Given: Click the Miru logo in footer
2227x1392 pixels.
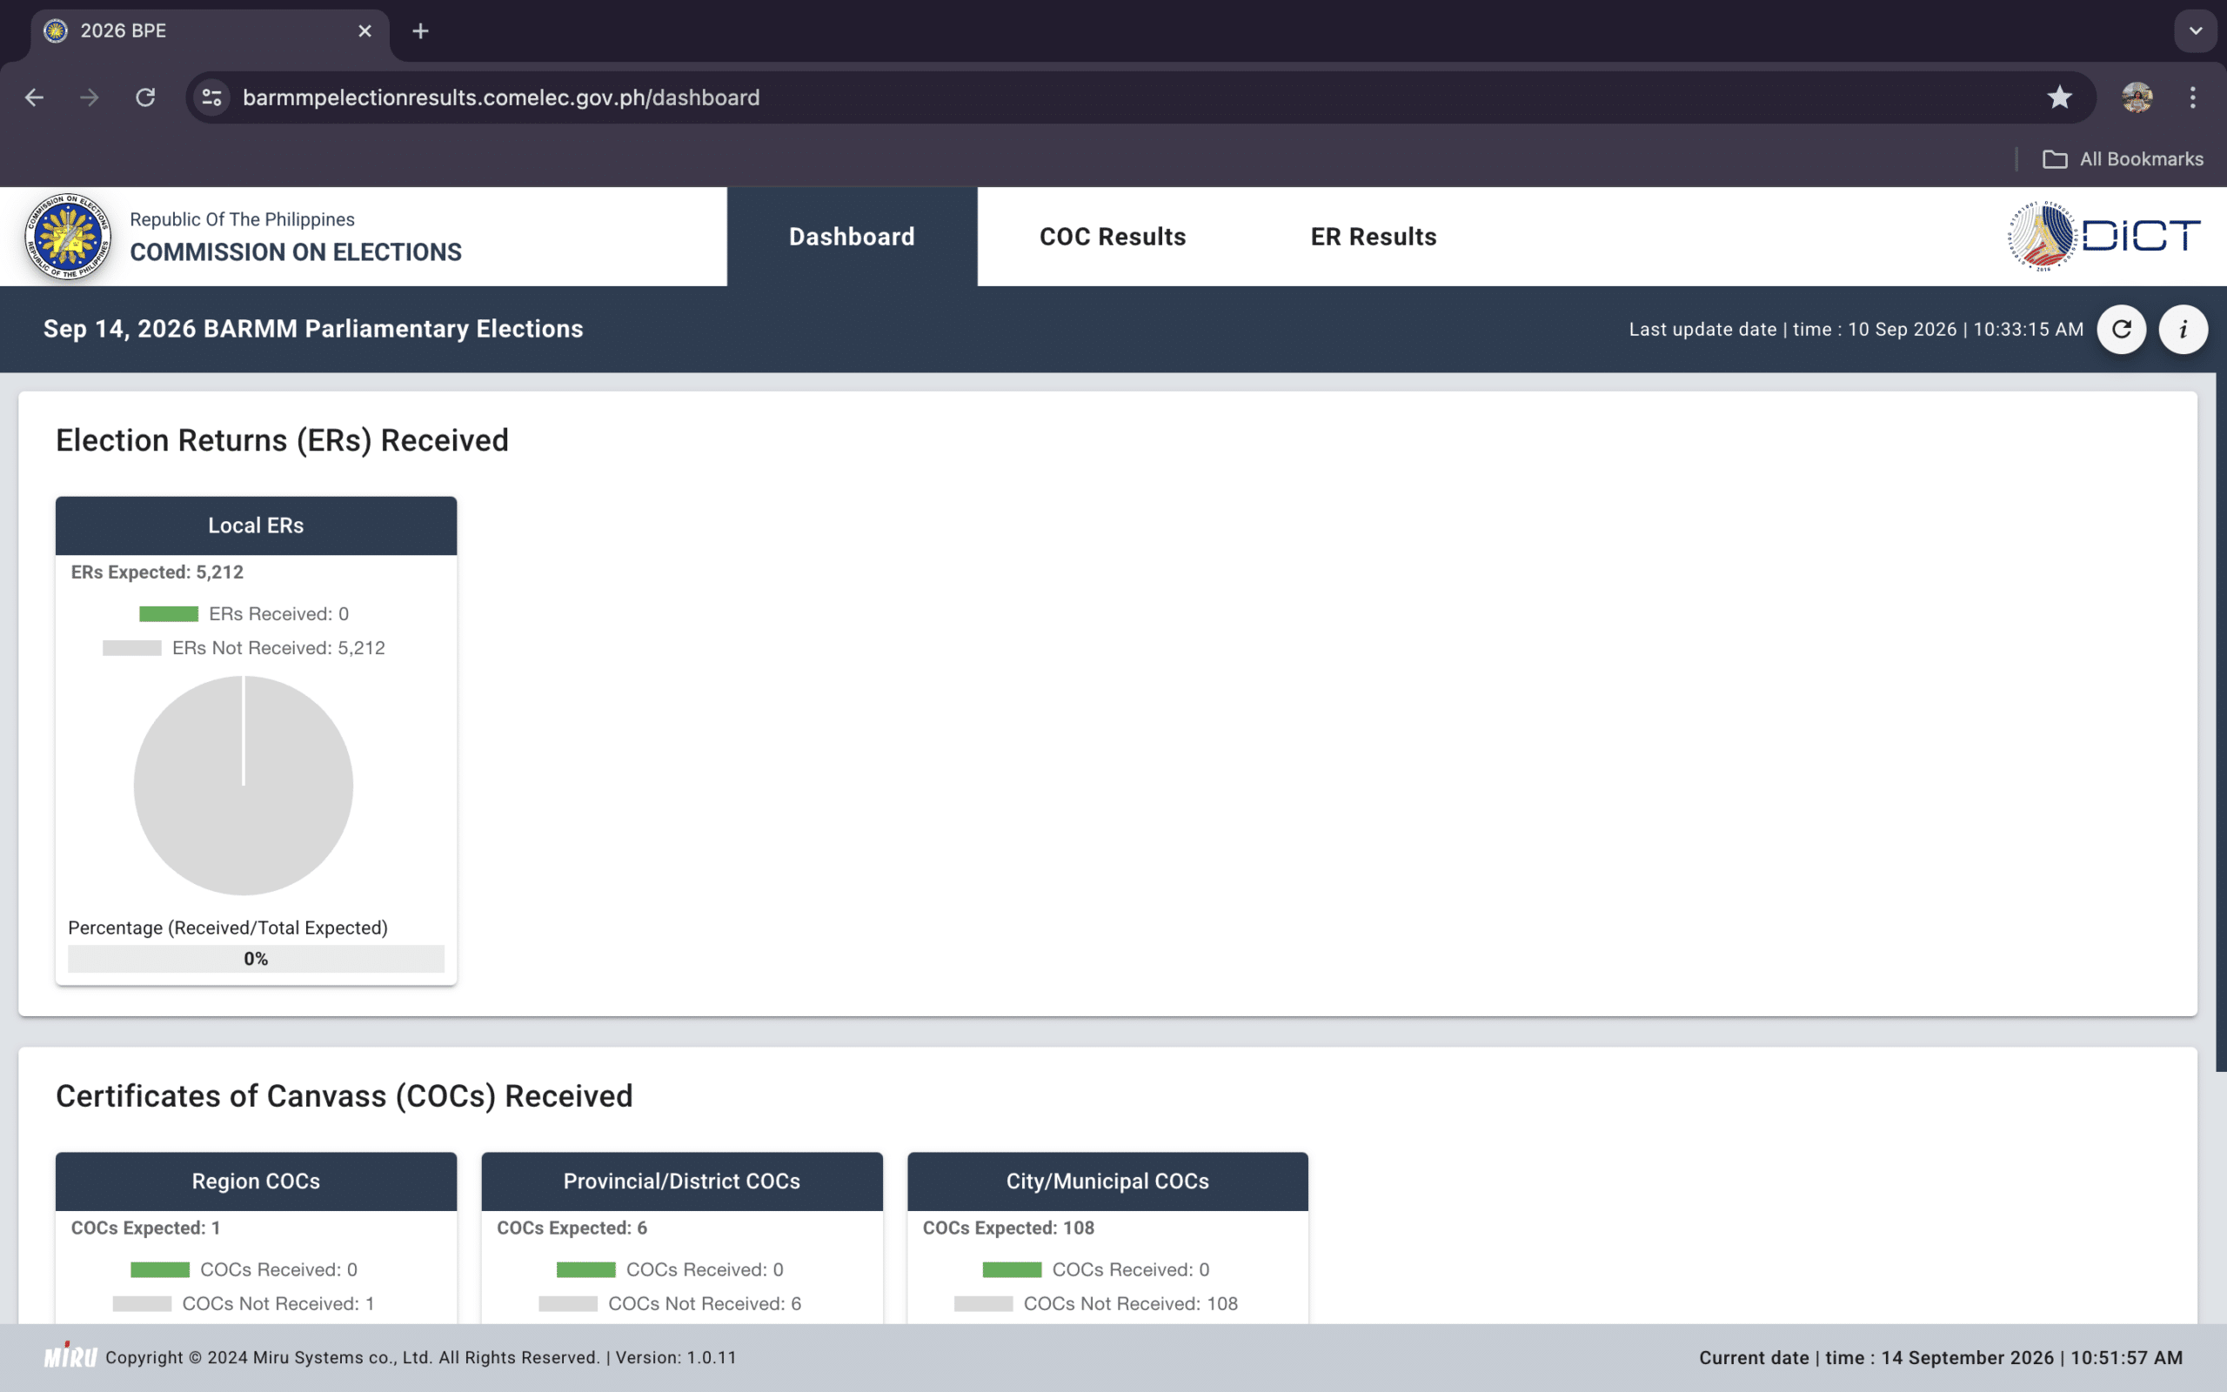Looking at the screenshot, I should pyautogui.click(x=70, y=1356).
